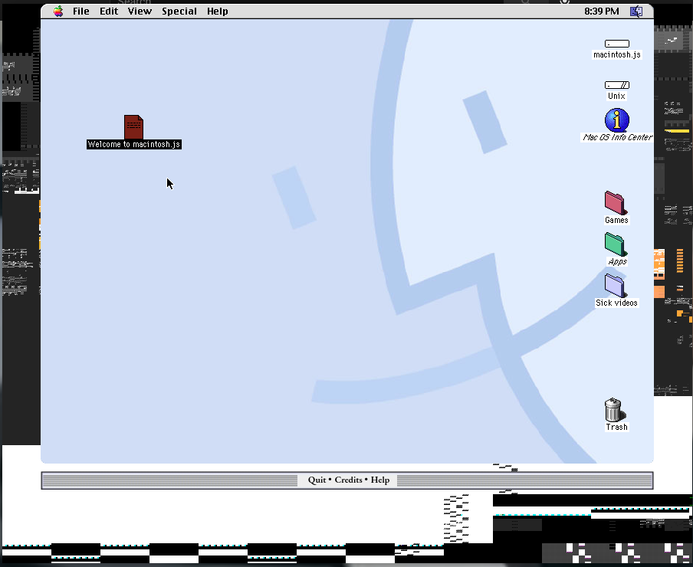The width and height of the screenshot is (693, 567).
Task: Click the 8:39 PM clock
Action: click(x=602, y=11)
